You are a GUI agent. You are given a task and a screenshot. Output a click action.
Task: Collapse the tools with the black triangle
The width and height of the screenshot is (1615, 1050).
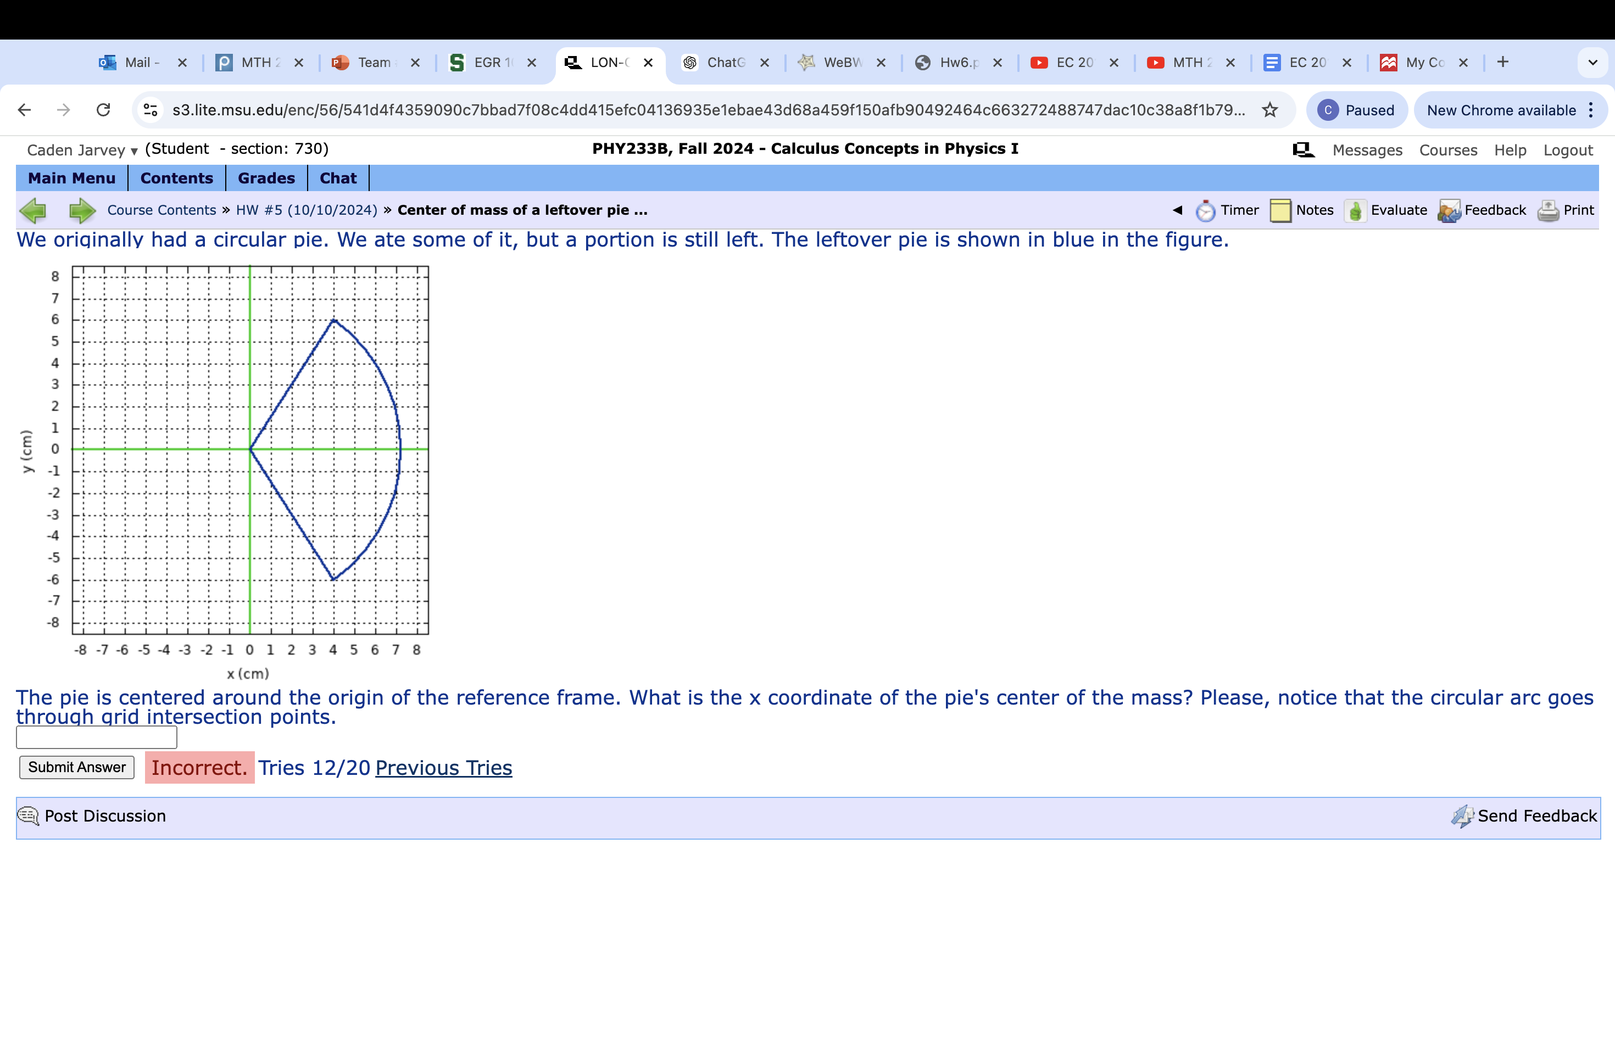click(1177, 210)
